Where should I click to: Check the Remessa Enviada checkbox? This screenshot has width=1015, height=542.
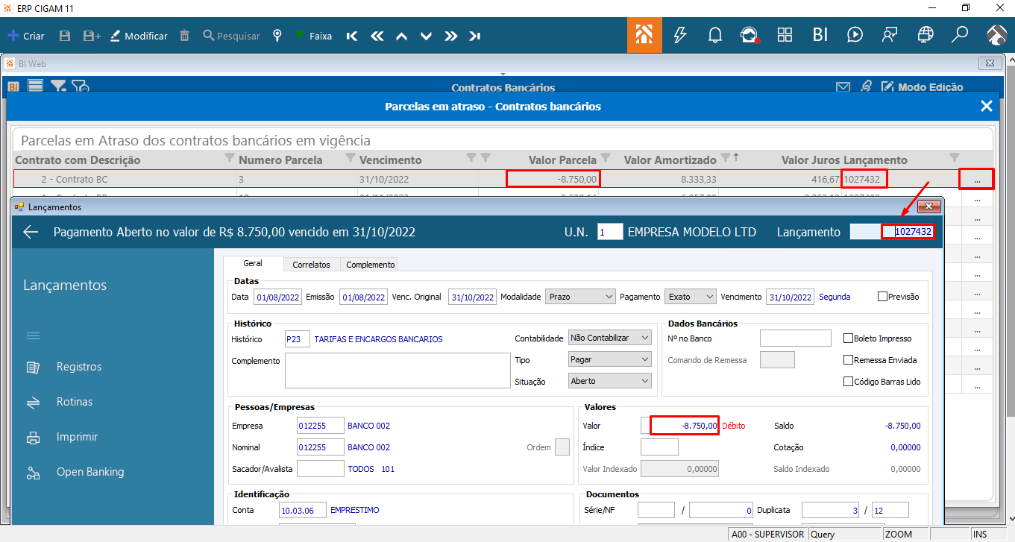(x=848, y=359)
